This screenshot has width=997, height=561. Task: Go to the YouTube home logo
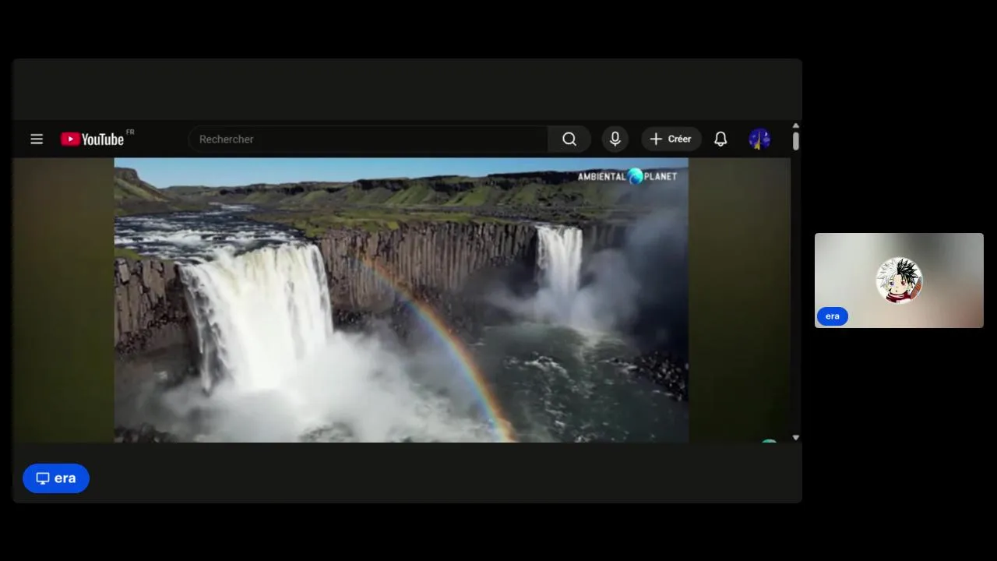tap(93, 139)
